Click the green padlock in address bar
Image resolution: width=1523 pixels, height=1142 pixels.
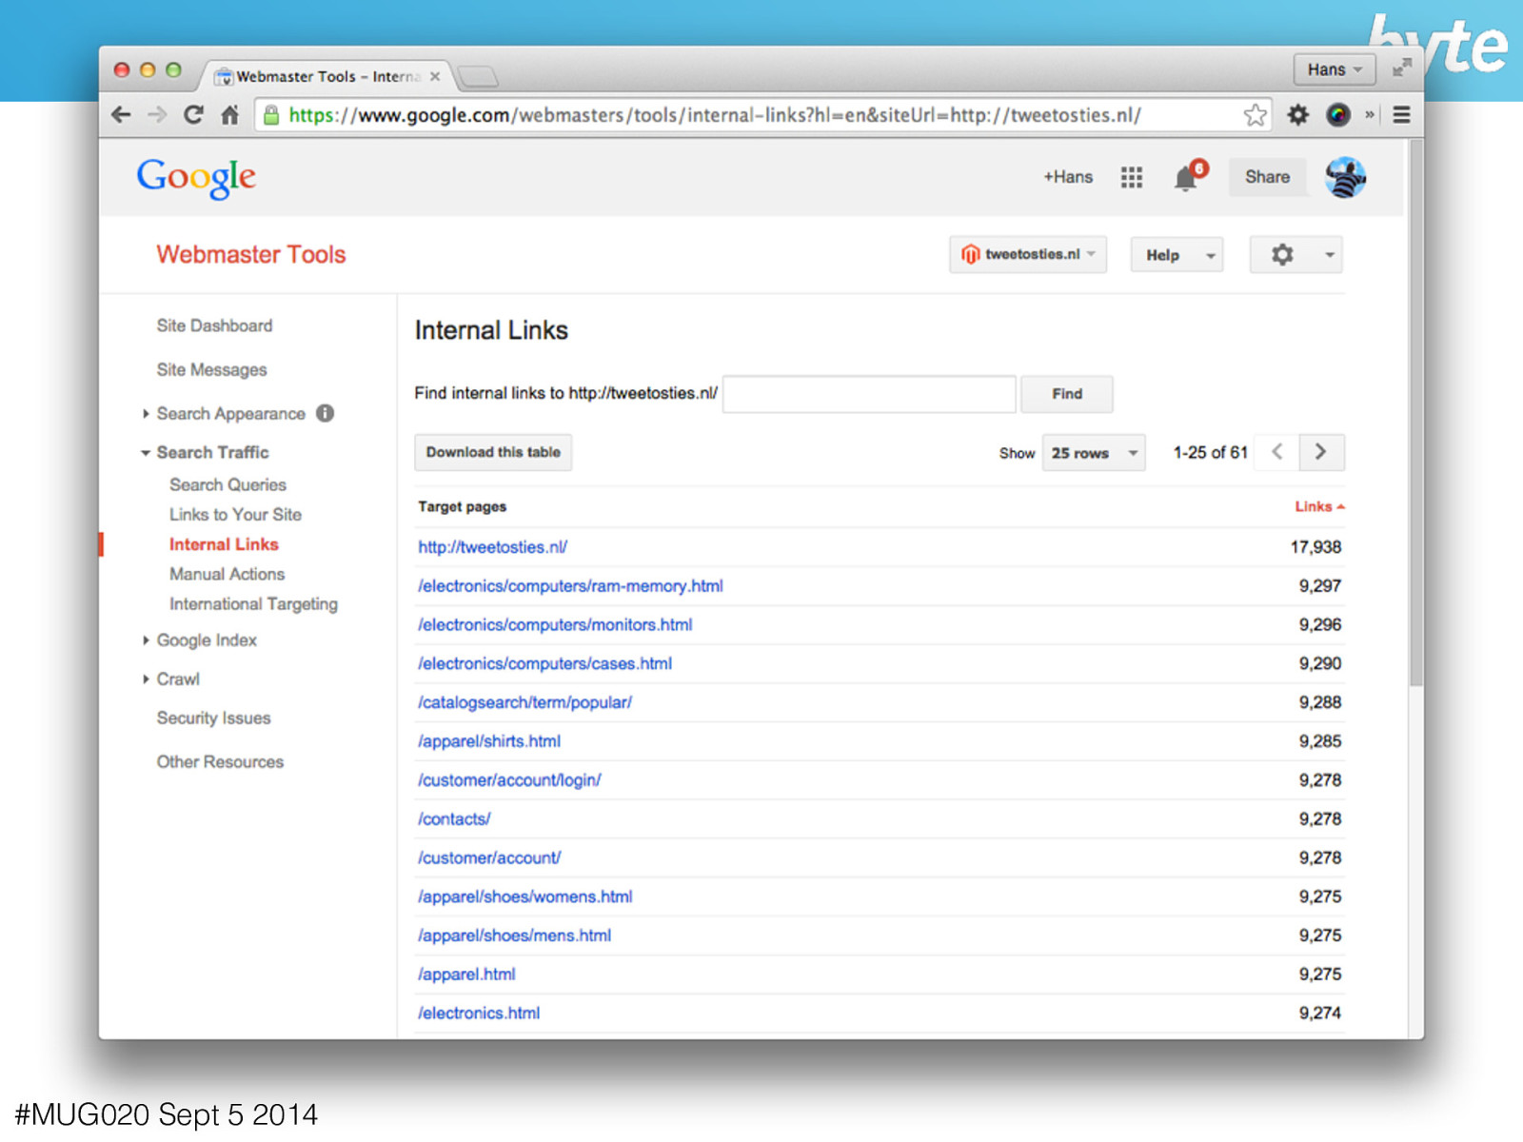pos(271,115)
